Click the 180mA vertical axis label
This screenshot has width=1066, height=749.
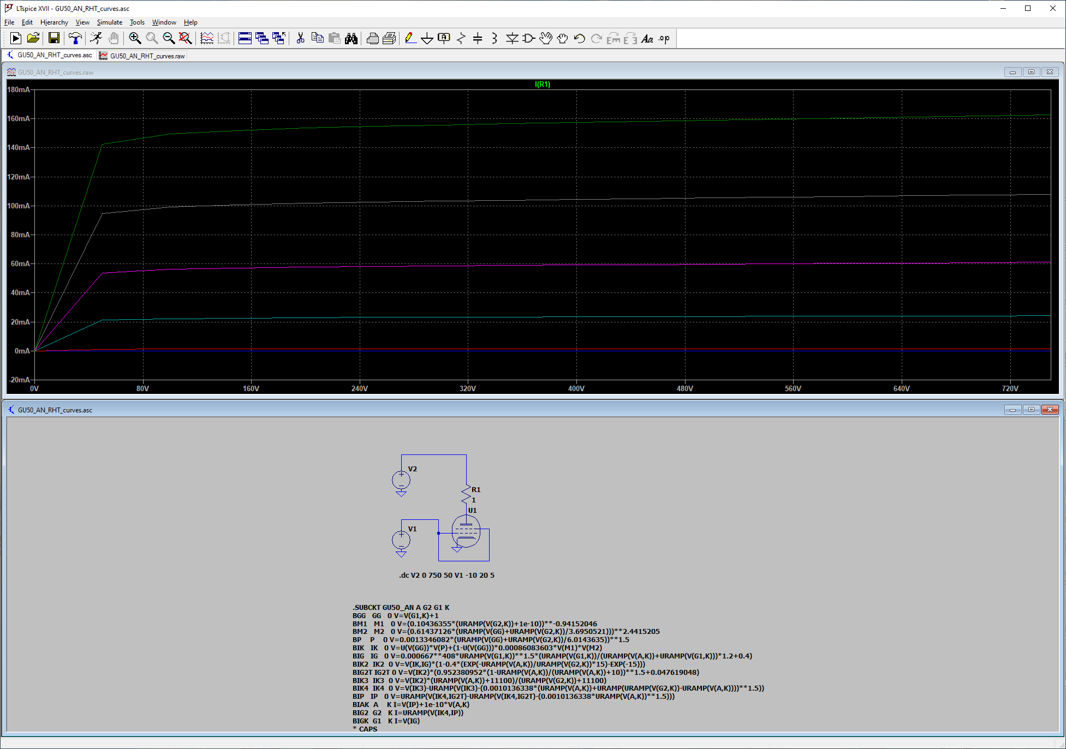[x=19, y=89]
